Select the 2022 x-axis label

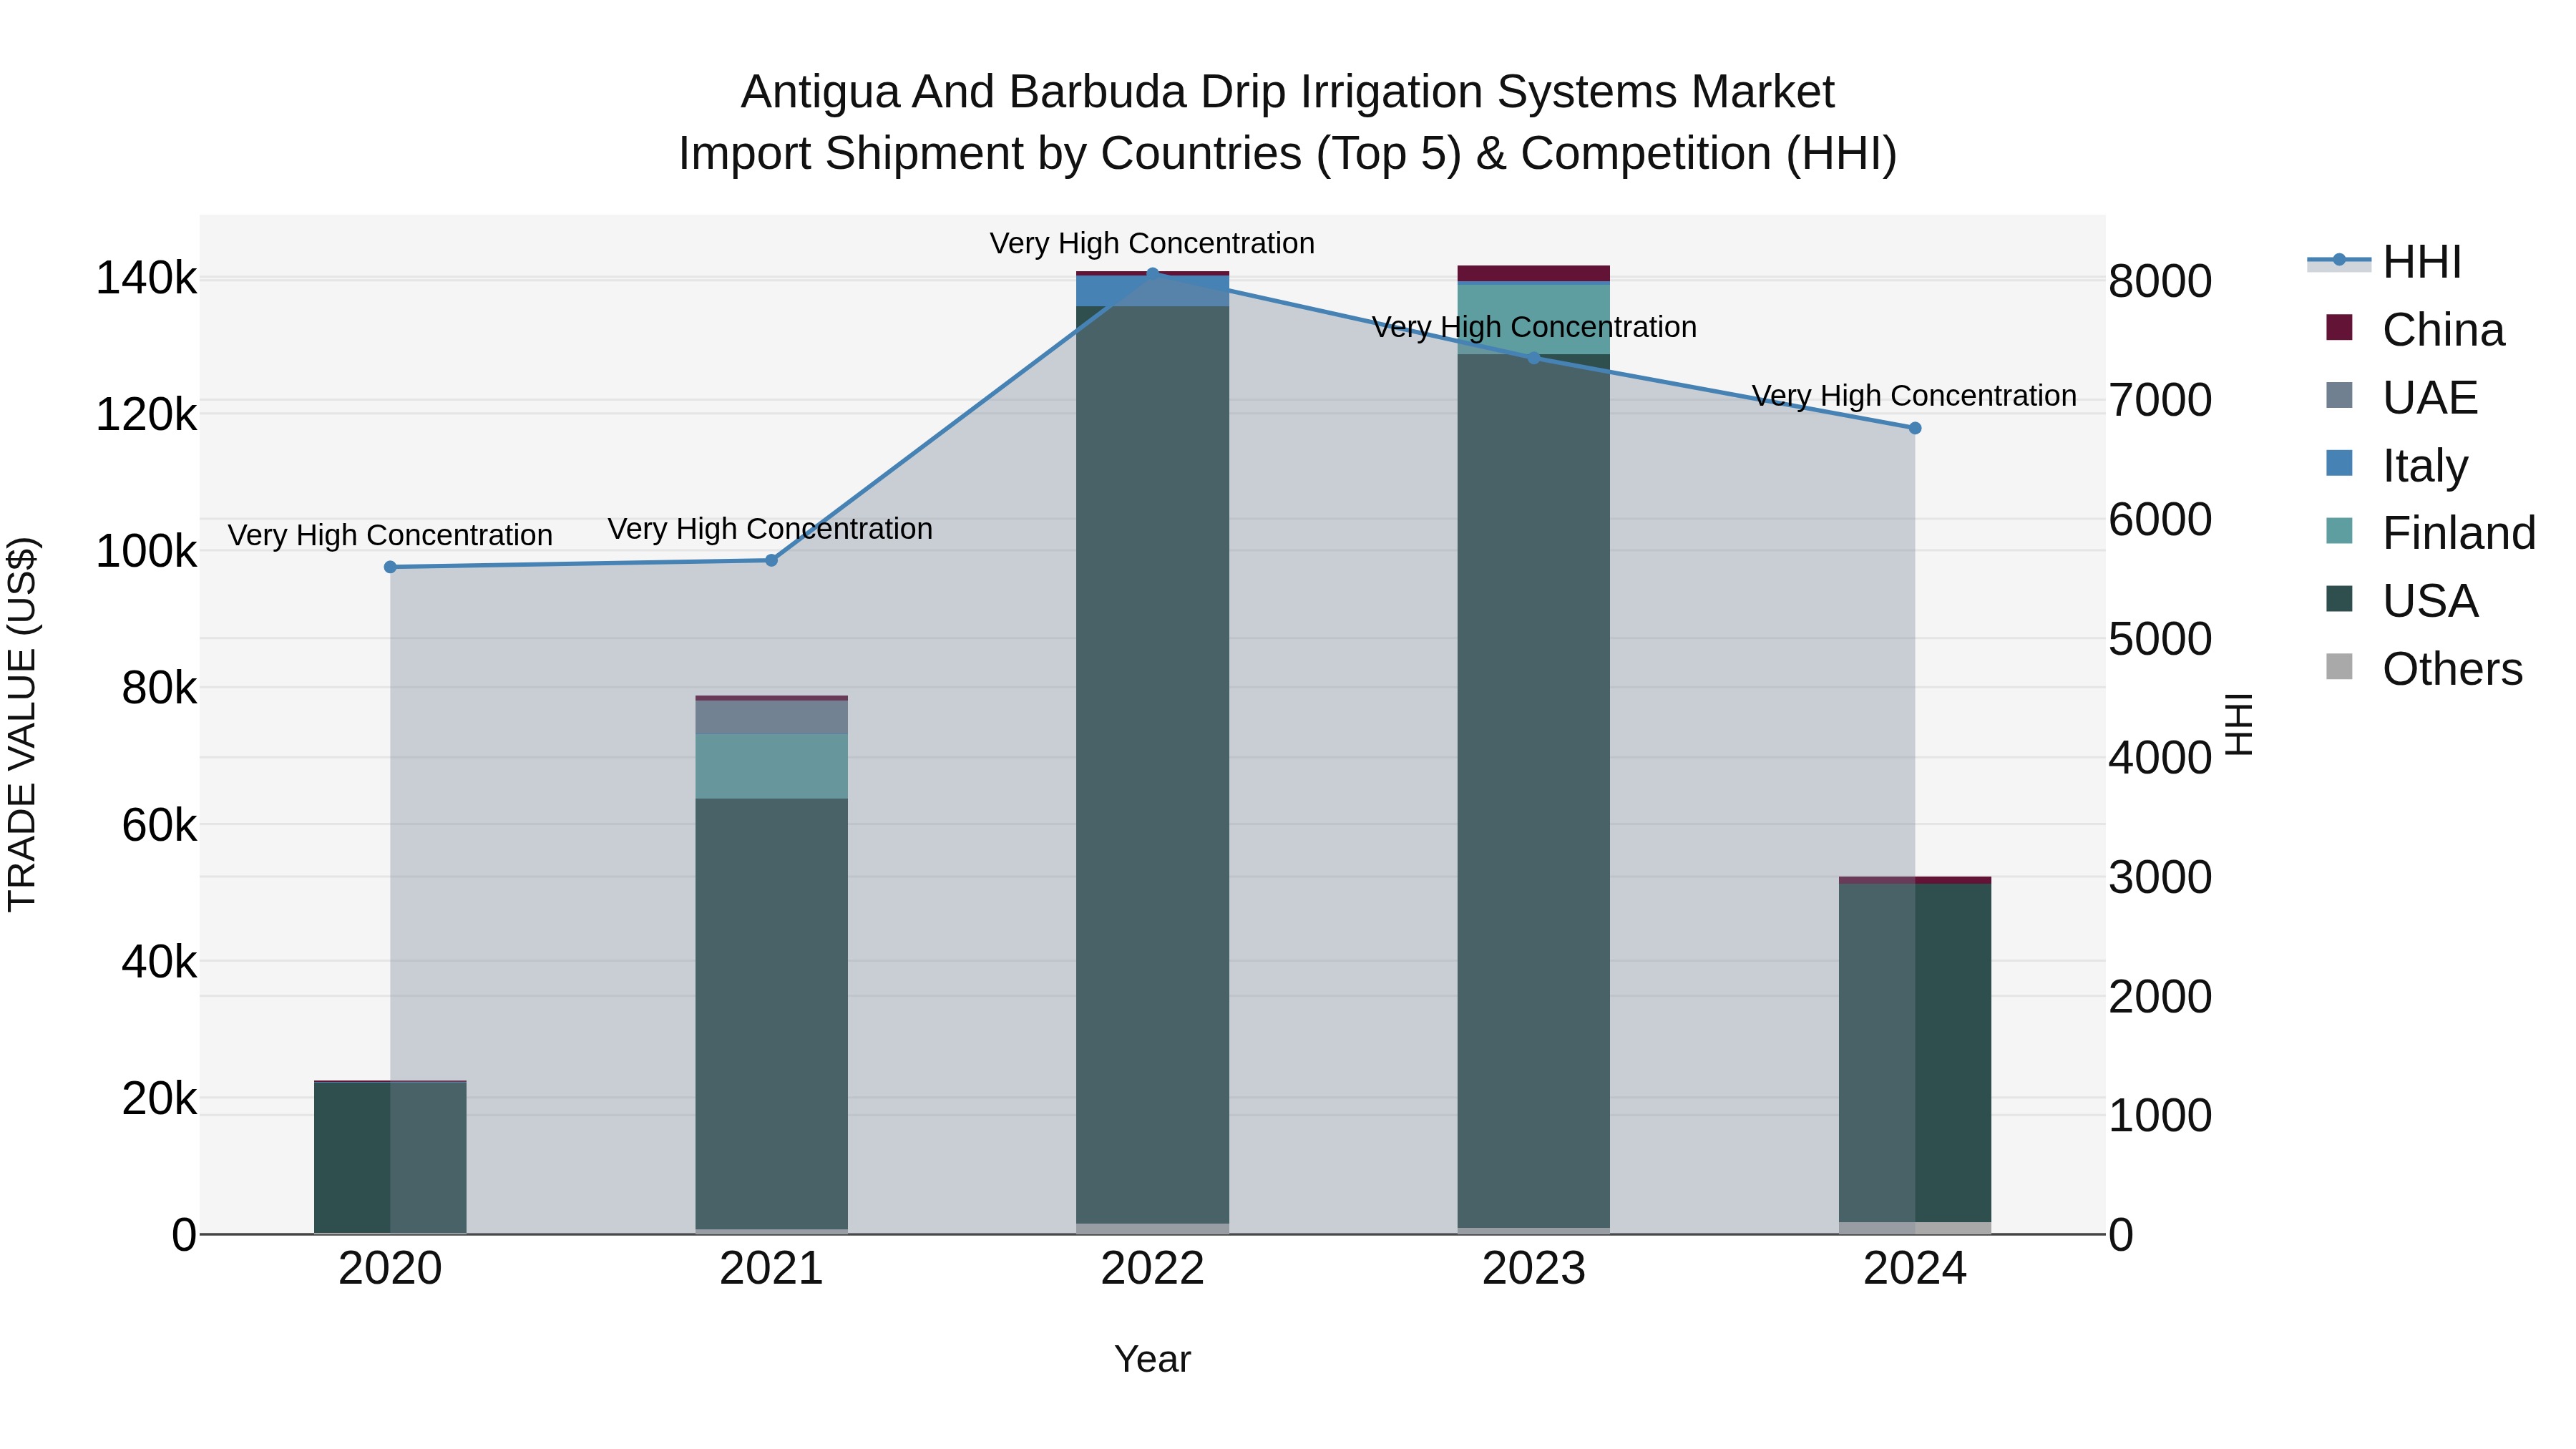(1152, 1269)
